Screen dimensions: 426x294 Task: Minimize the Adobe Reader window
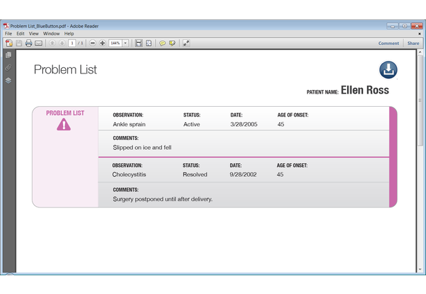393,26
